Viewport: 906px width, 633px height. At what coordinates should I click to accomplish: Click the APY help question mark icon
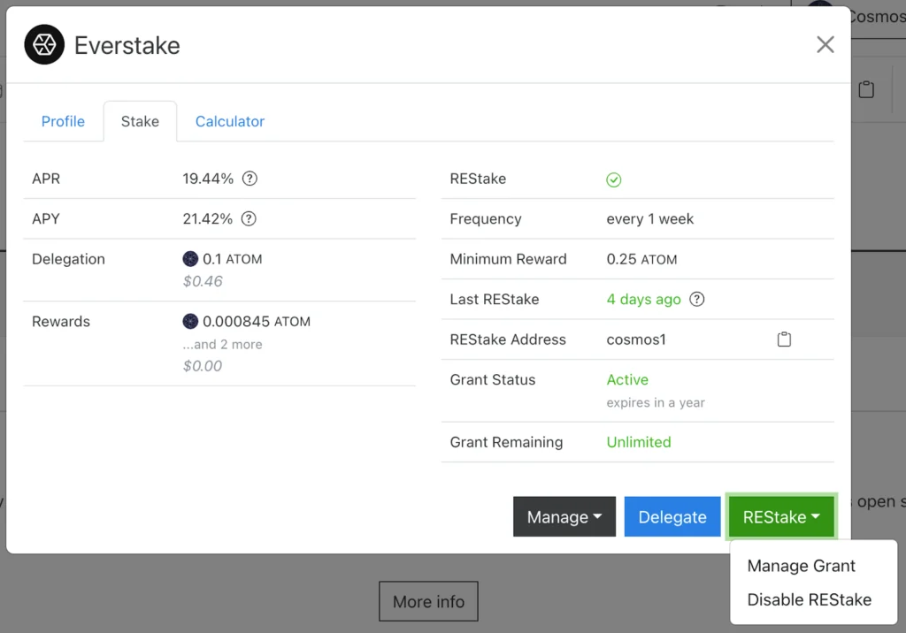[249, 218]
